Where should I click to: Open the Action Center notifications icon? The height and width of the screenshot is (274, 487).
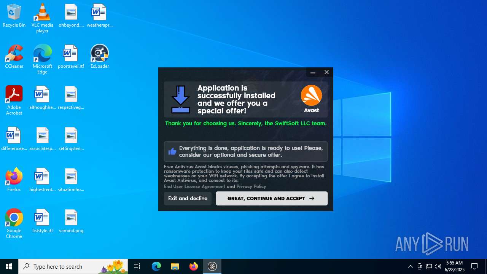pyautogui.click(x=474, y=266)
